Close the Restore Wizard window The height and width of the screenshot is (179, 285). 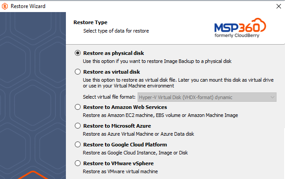[279, 6]
